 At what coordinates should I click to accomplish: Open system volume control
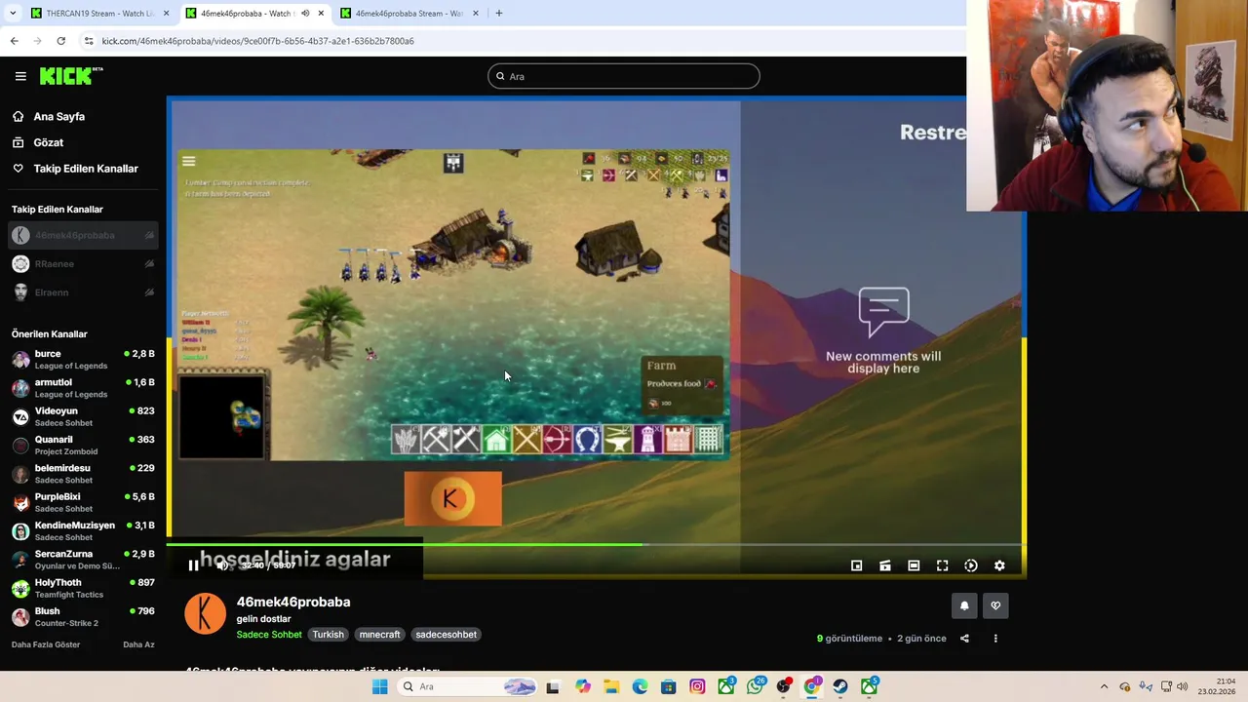click(x=1183, y=686)
